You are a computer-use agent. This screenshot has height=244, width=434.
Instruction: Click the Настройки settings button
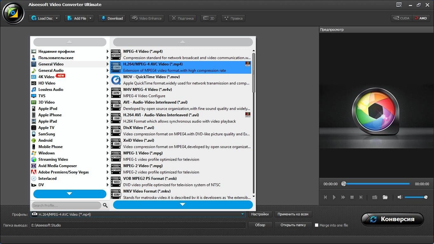[x=260, y=214]
